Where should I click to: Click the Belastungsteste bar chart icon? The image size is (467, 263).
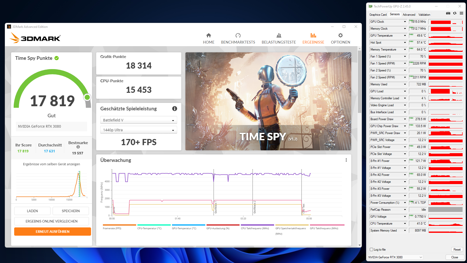(279, 35)
